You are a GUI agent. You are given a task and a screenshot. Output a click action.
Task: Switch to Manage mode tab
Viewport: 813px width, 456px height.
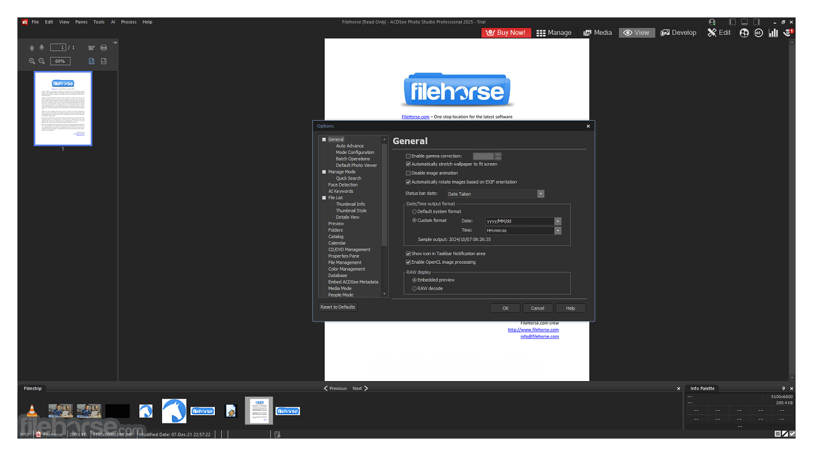pos(554,33)
